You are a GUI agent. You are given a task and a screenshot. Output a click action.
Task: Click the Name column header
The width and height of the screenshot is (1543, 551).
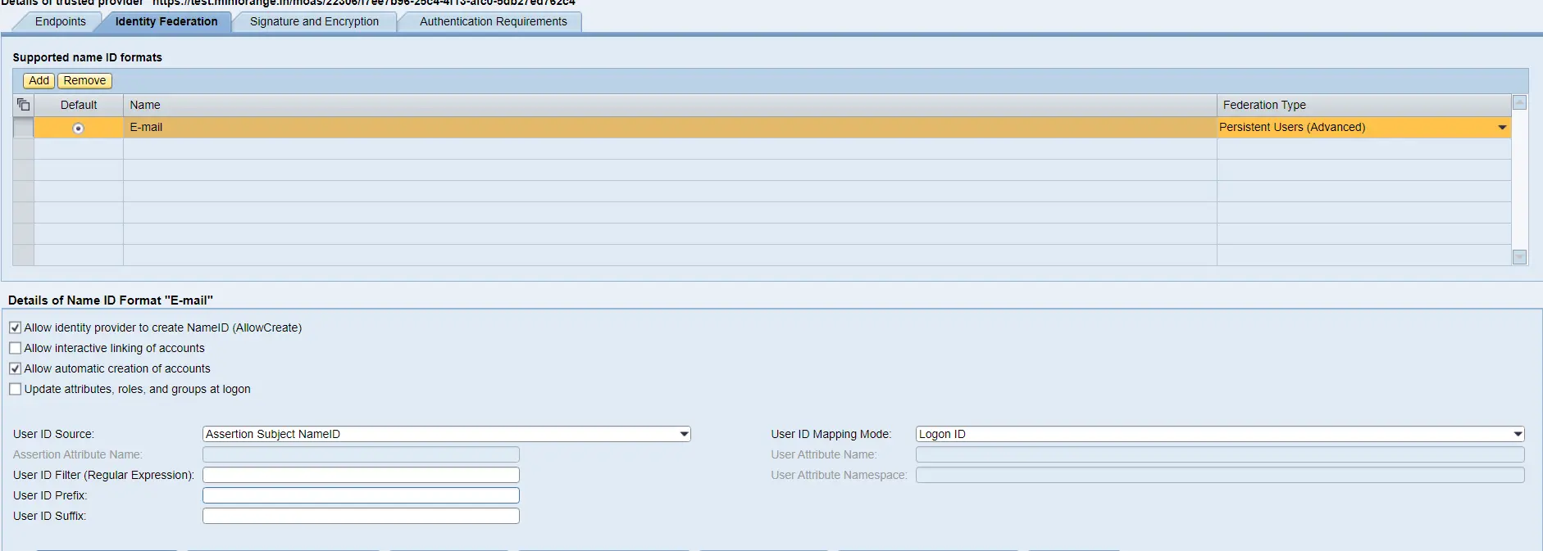click(670, 105)
